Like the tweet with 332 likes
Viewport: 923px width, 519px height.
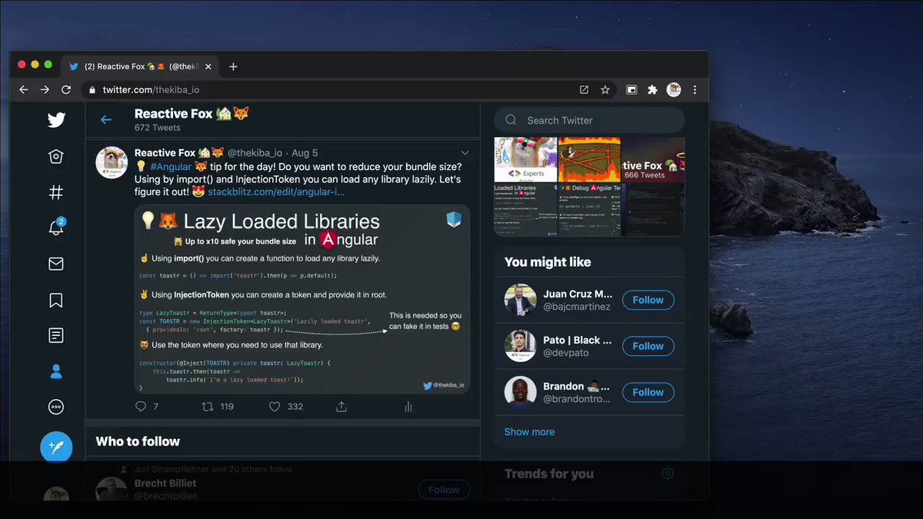[275, 407]
